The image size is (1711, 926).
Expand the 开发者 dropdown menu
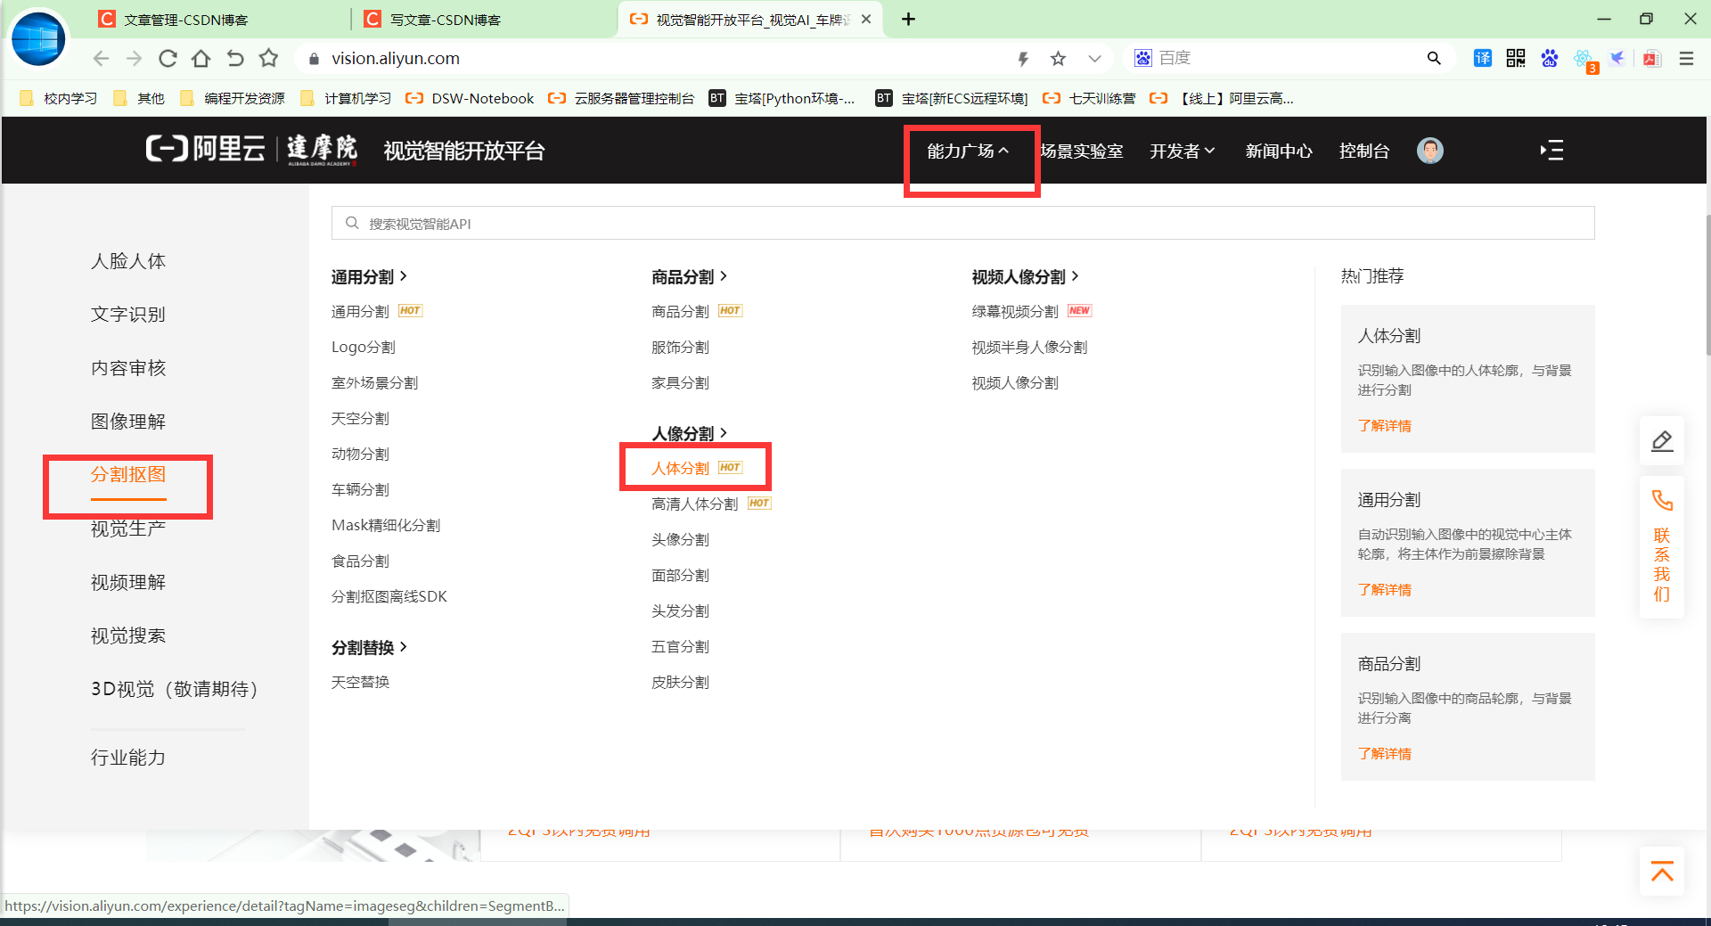(1183, 152)
